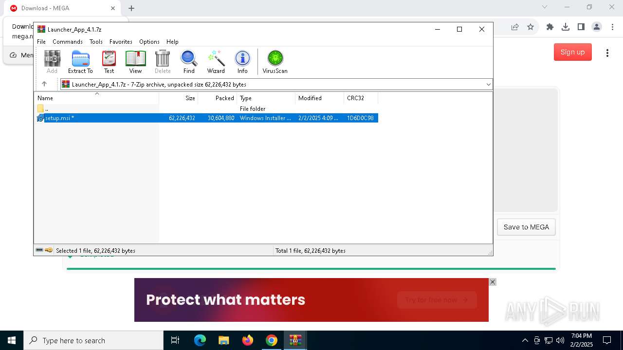Click the Sign up button in MEGA
This screenshot has height=350, width=623.
[572, 52]
